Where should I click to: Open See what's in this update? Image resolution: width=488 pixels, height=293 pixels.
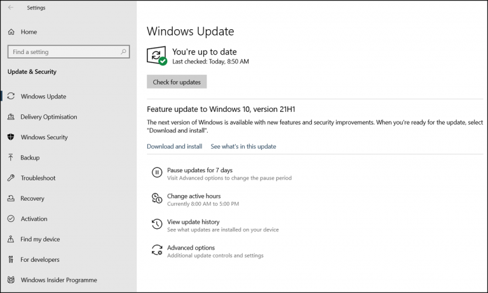tap(243, 146)
